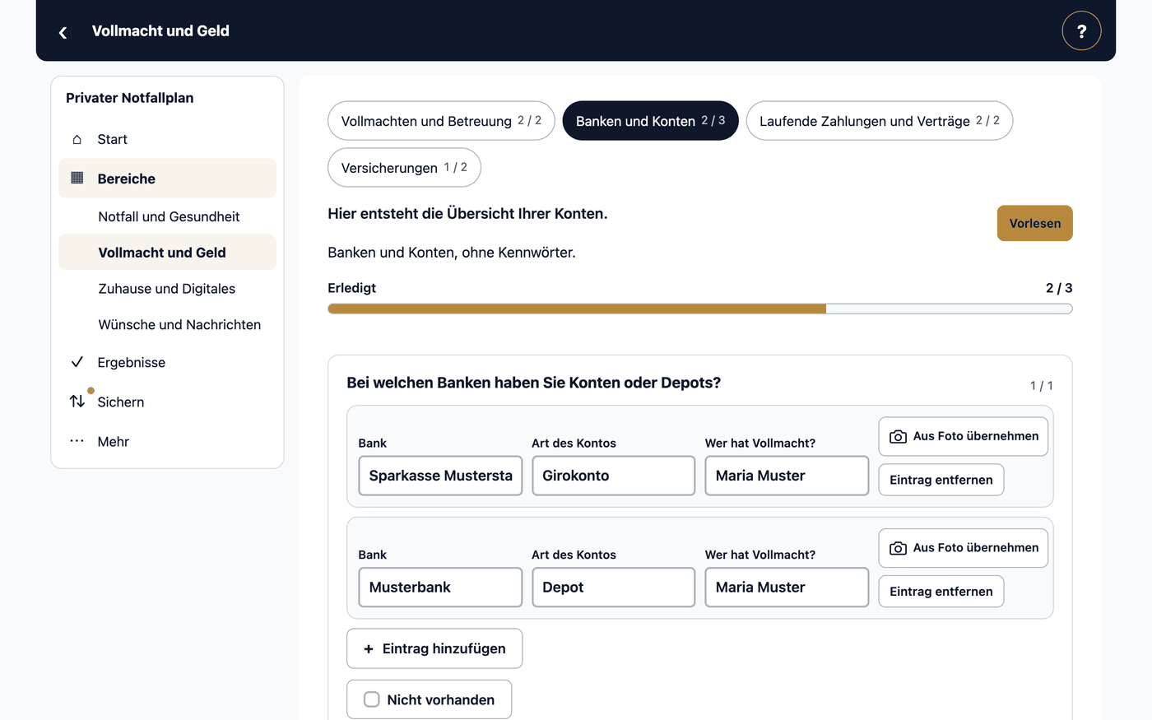1152x720 pixels.
Task: Click text Banken und Konten, ohne Kennwörter
Action: (x=452, y=253)
